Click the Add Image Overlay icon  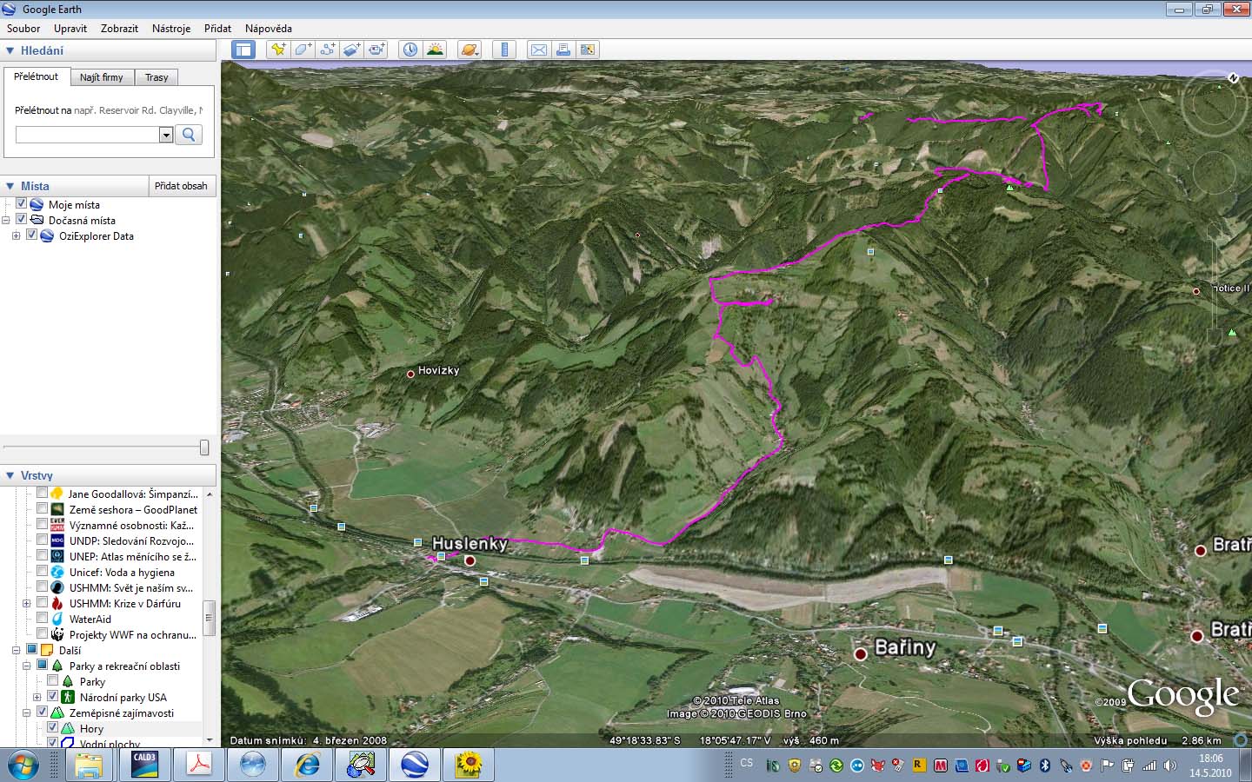(351, 50)
